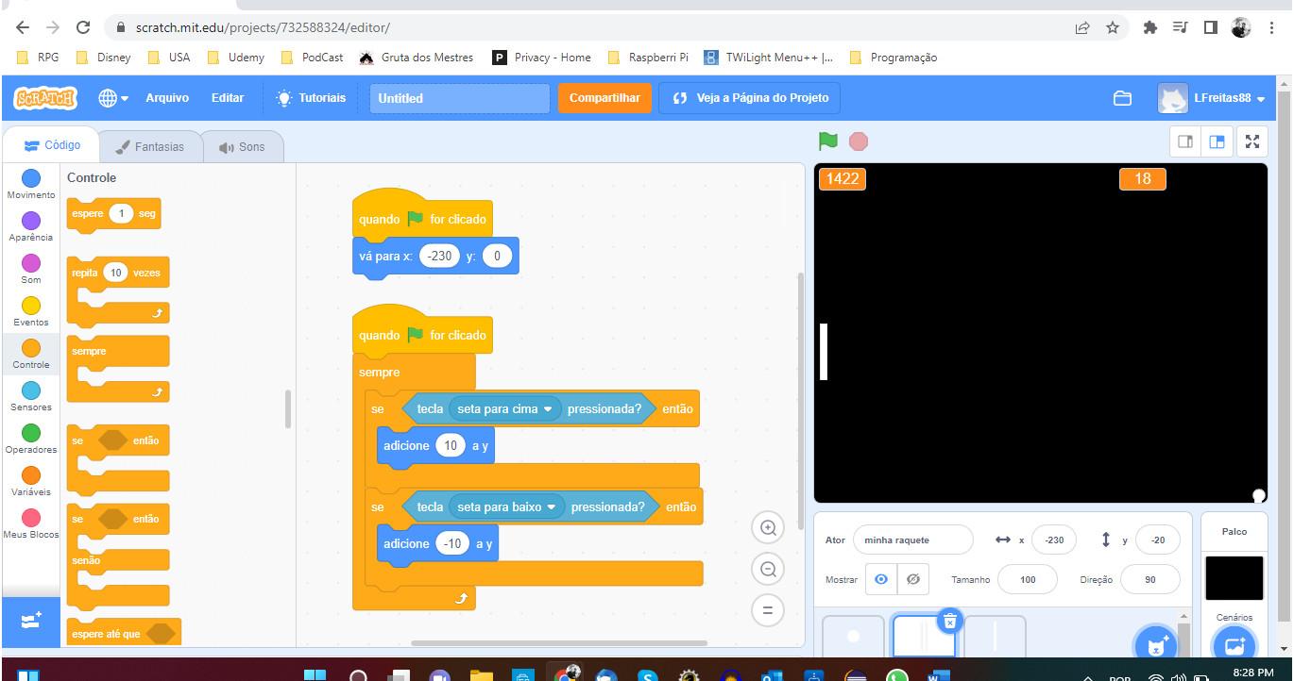
Task: Click the Untitled project name field
Action: coord(459,98)
